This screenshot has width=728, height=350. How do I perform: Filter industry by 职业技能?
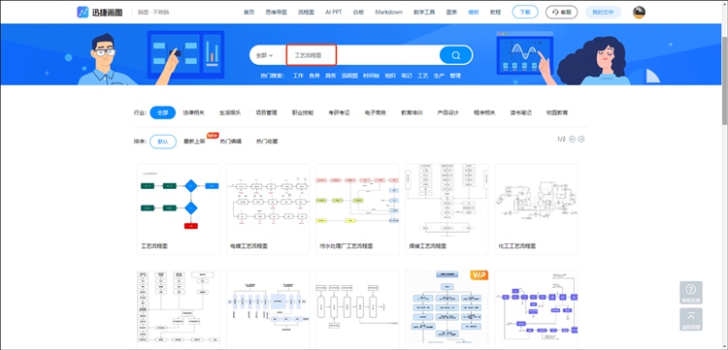pyautogui.click(x=303, y=112)
